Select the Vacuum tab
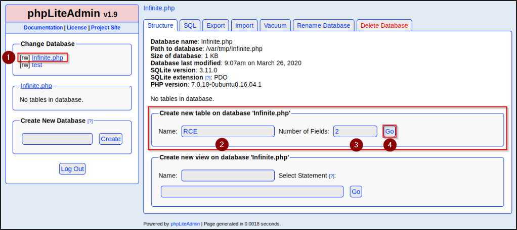This screenshot has height=230, width=517. click(275, 26)
